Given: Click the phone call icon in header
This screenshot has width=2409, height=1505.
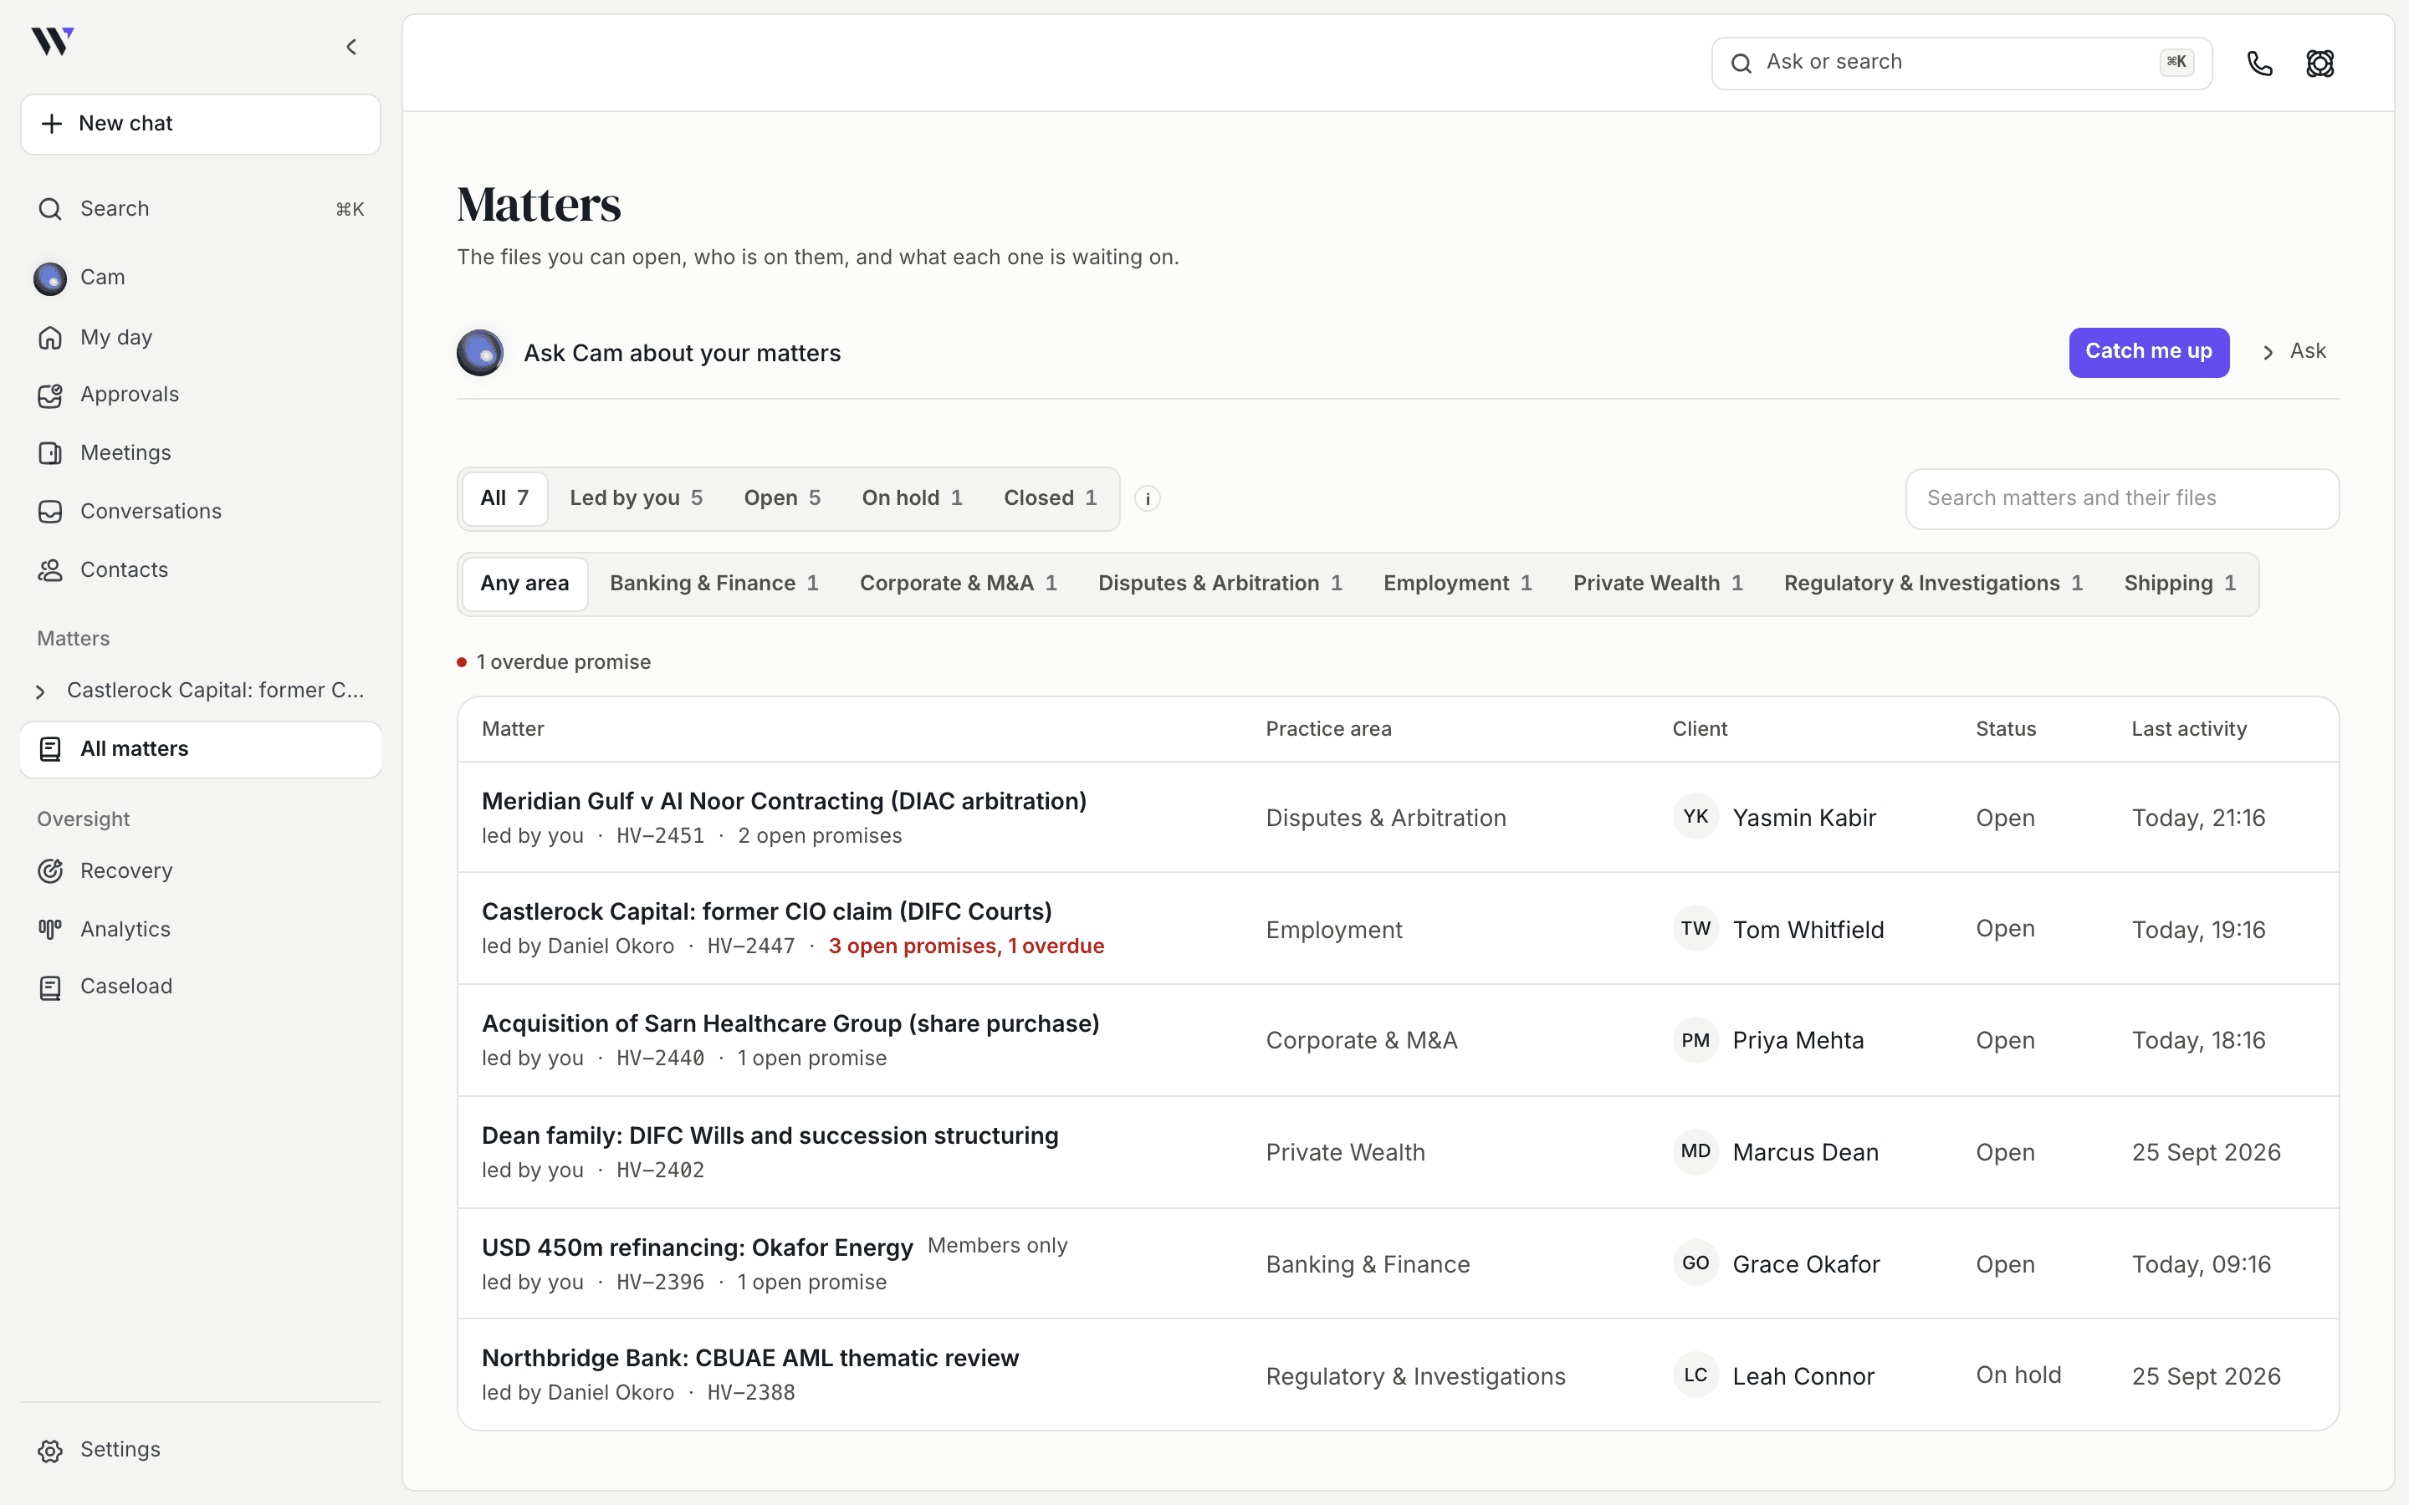Looking at the screenshot, I should pos(2259,64).
